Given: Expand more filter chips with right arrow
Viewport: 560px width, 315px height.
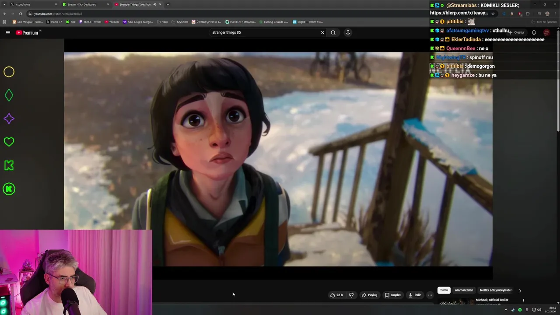Looking at the screenshot, I should tap(520, 290).
